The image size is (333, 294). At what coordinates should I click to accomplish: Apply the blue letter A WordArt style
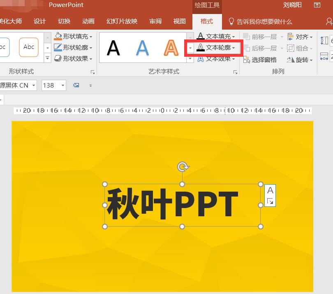click(142, 48)
